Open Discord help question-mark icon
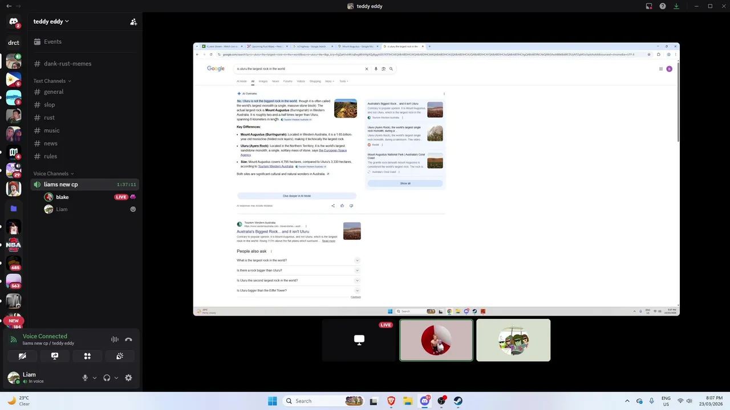The image size is (730, 410). 663,6
